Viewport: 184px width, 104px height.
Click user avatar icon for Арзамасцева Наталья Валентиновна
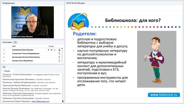pos(60,57)
